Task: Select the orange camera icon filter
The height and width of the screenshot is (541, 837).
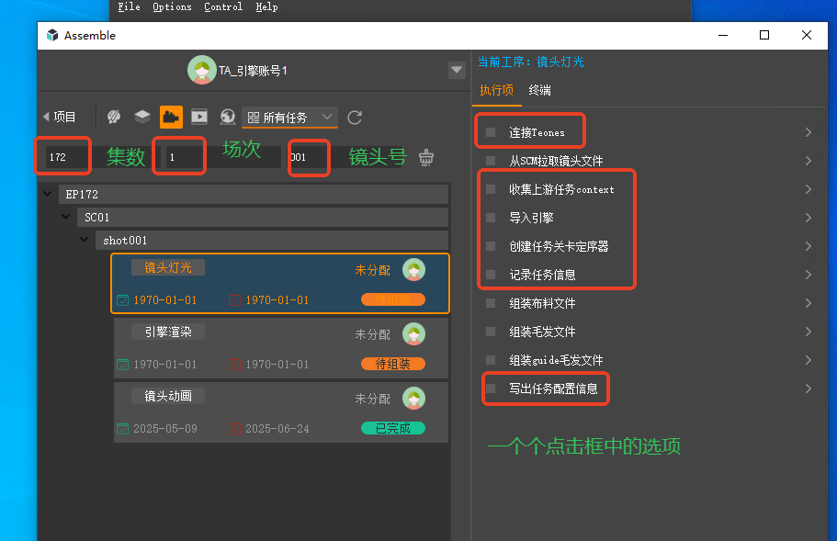Action: coord(171,117)
